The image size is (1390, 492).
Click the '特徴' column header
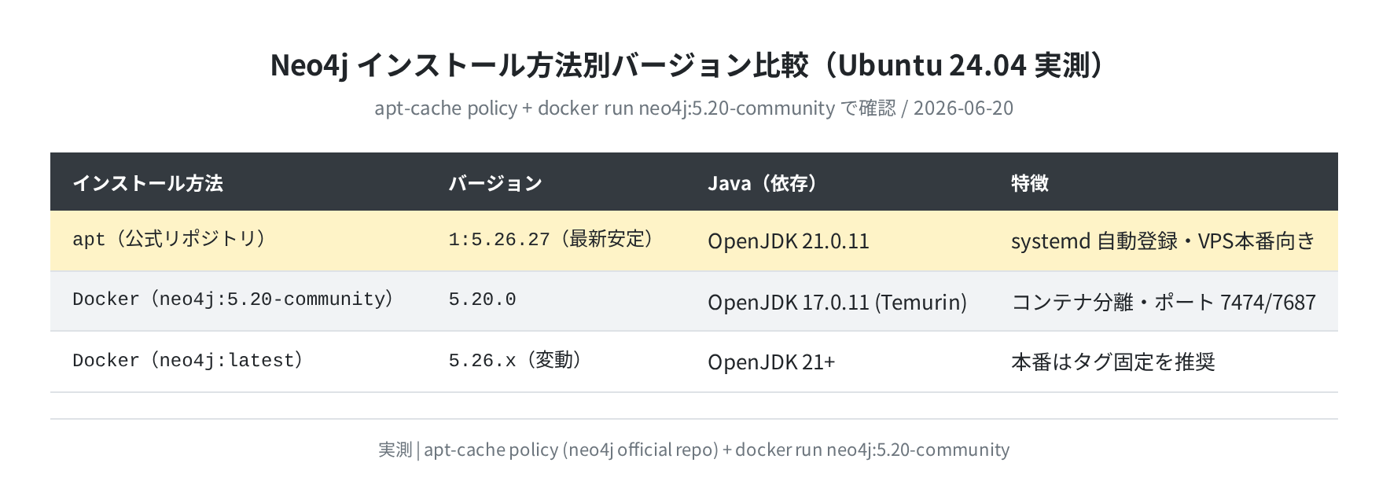(1030, 183)
